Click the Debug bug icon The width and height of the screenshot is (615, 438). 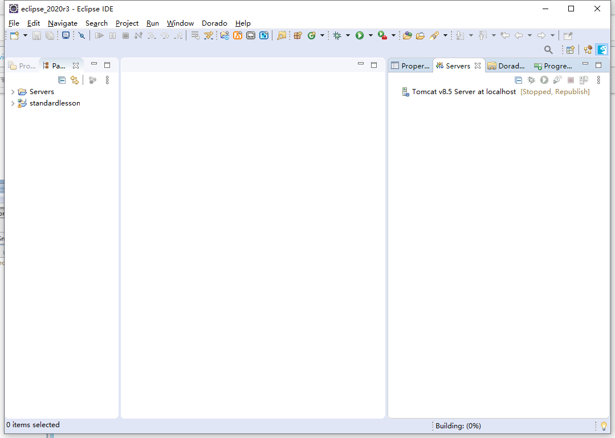pos(337,36)
